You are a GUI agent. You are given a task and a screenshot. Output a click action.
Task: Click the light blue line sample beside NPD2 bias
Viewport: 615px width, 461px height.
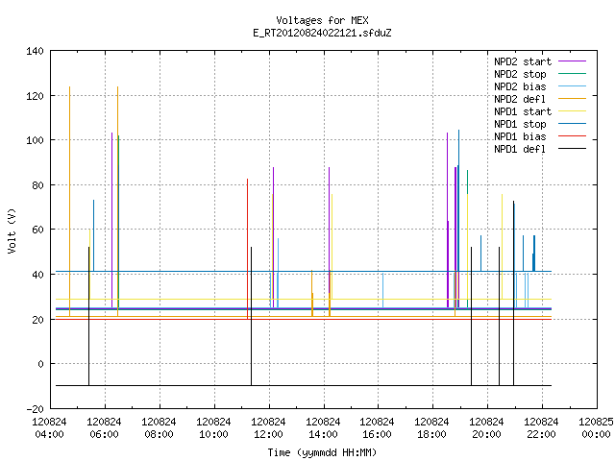(572, 85)
